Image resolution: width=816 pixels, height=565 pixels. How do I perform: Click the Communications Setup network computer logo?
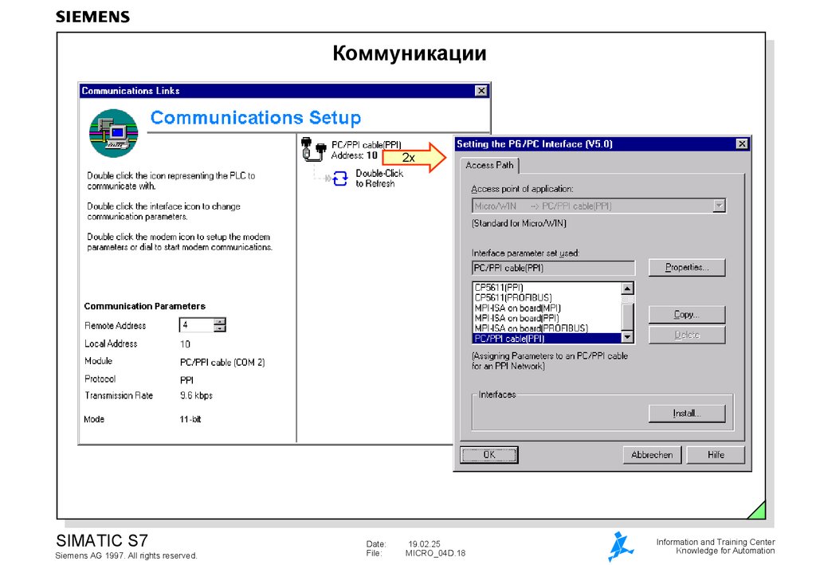pos(113,132)
